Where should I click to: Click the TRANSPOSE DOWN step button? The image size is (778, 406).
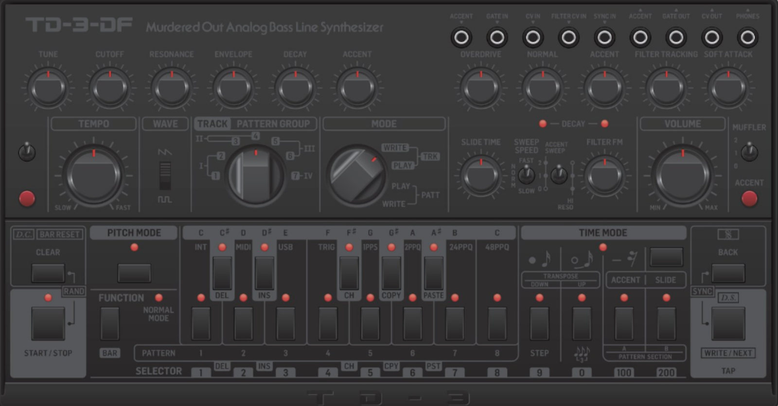point(539,323)
